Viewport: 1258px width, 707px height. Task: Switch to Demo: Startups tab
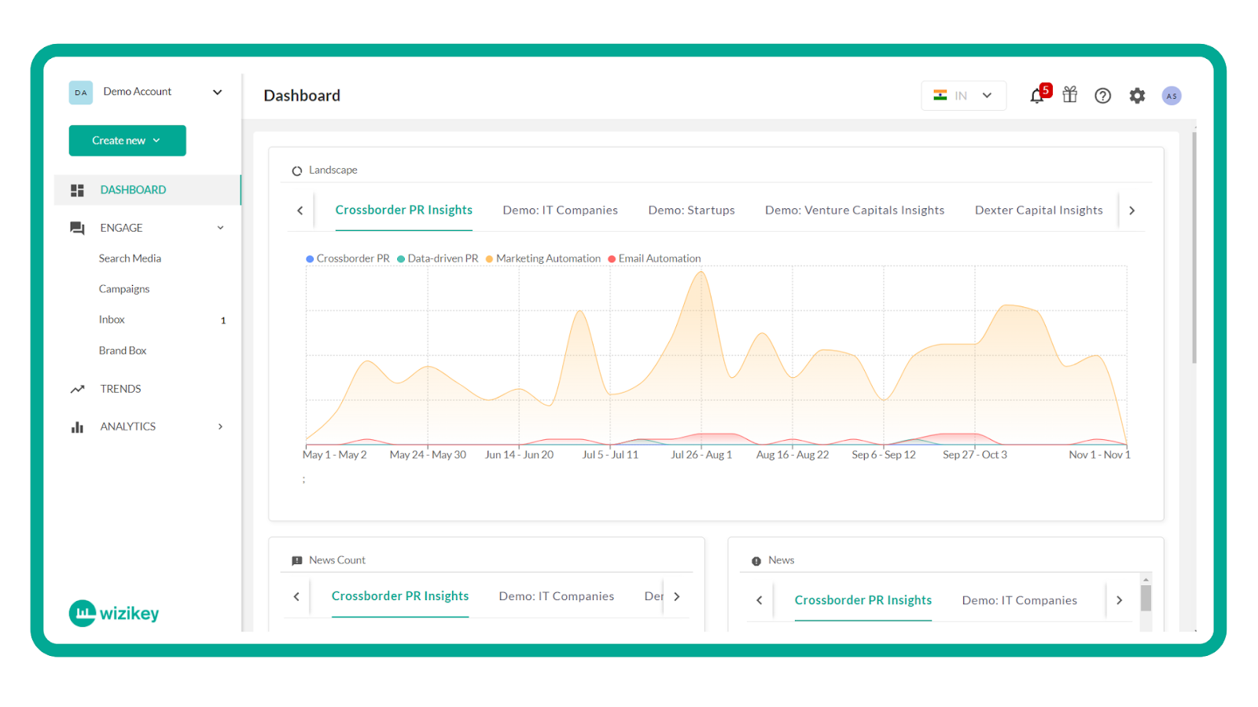[692, 211]
